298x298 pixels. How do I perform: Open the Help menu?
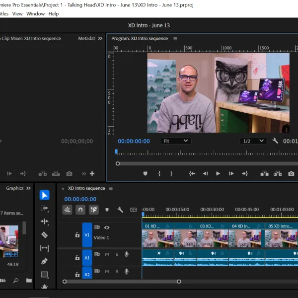click(54, 14)
